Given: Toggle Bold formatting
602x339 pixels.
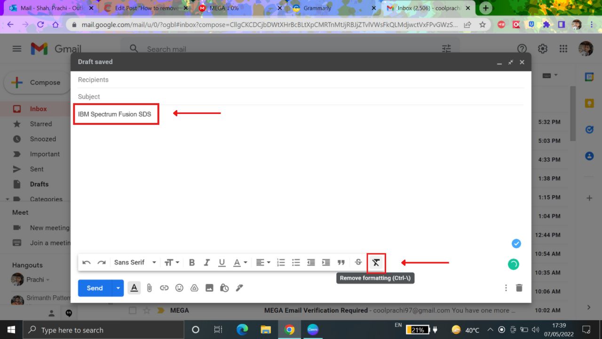Looking at the screenshot, I should [x=192, y=263].
